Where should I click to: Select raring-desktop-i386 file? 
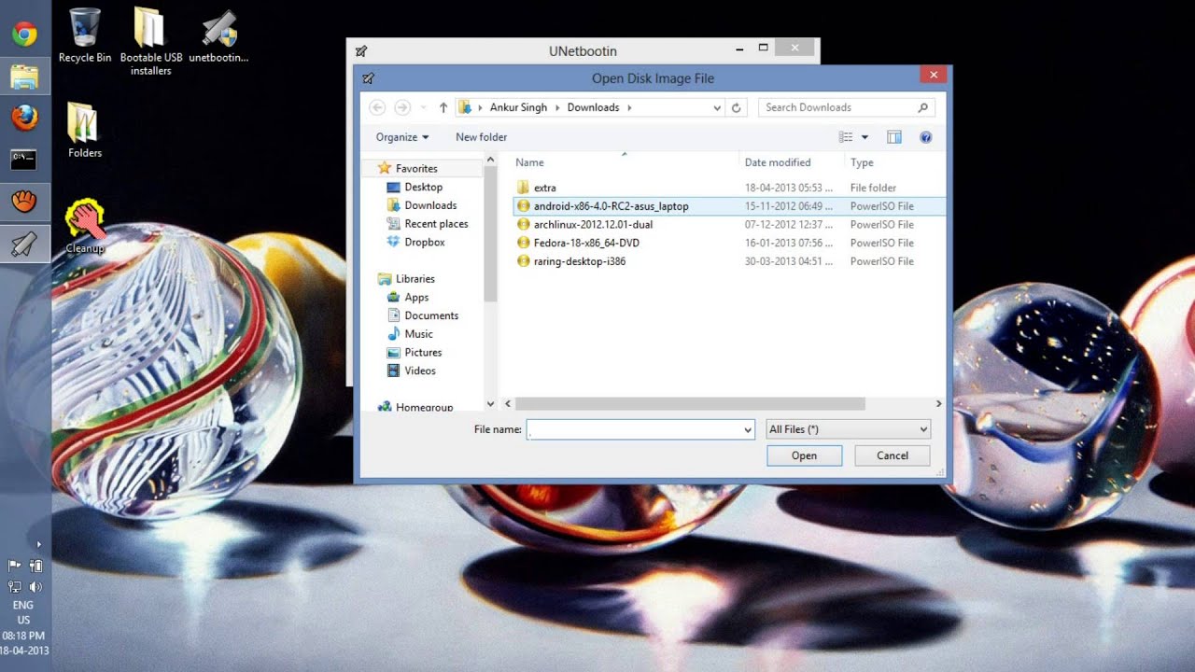(x=580, y=261)
